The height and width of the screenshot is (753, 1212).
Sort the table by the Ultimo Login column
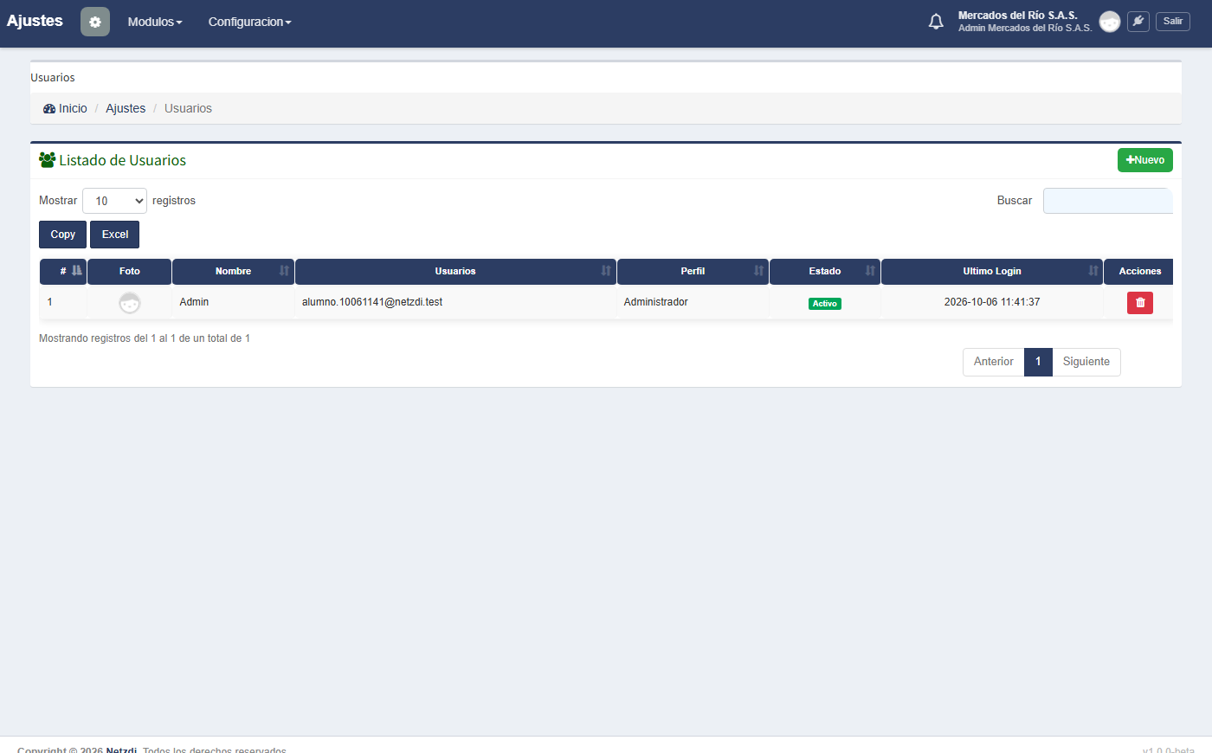tap(992, 271)
